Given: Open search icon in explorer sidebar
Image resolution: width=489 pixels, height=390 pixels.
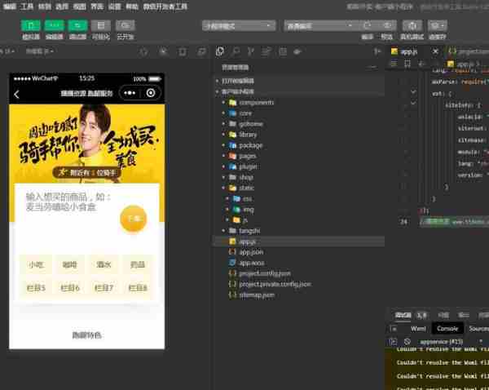Looking at the screenshot, I should pos(235,51).
